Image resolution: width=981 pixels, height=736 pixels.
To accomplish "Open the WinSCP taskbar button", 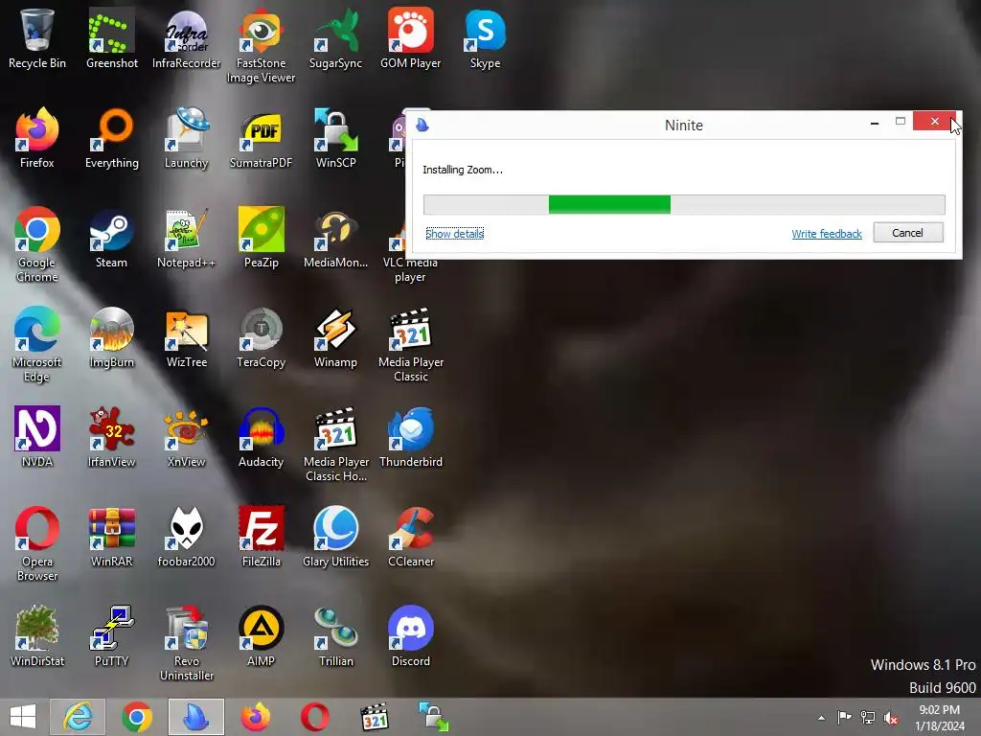I will coord(433,717).
